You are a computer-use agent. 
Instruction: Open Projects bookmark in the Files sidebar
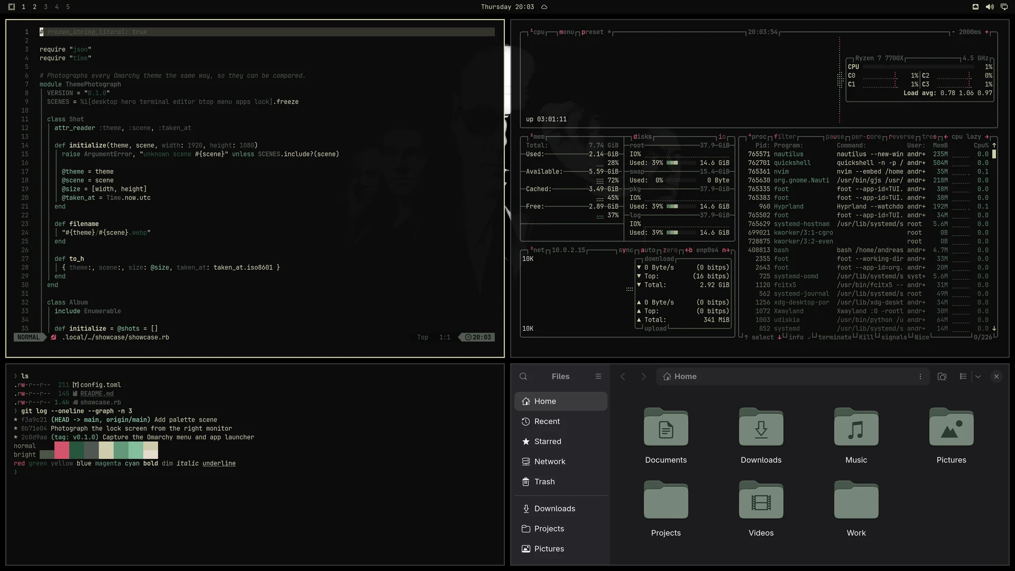[561, 529]
